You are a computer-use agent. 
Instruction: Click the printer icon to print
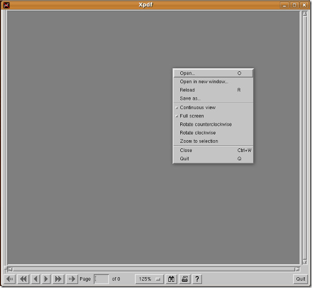[x=184, y=279]
